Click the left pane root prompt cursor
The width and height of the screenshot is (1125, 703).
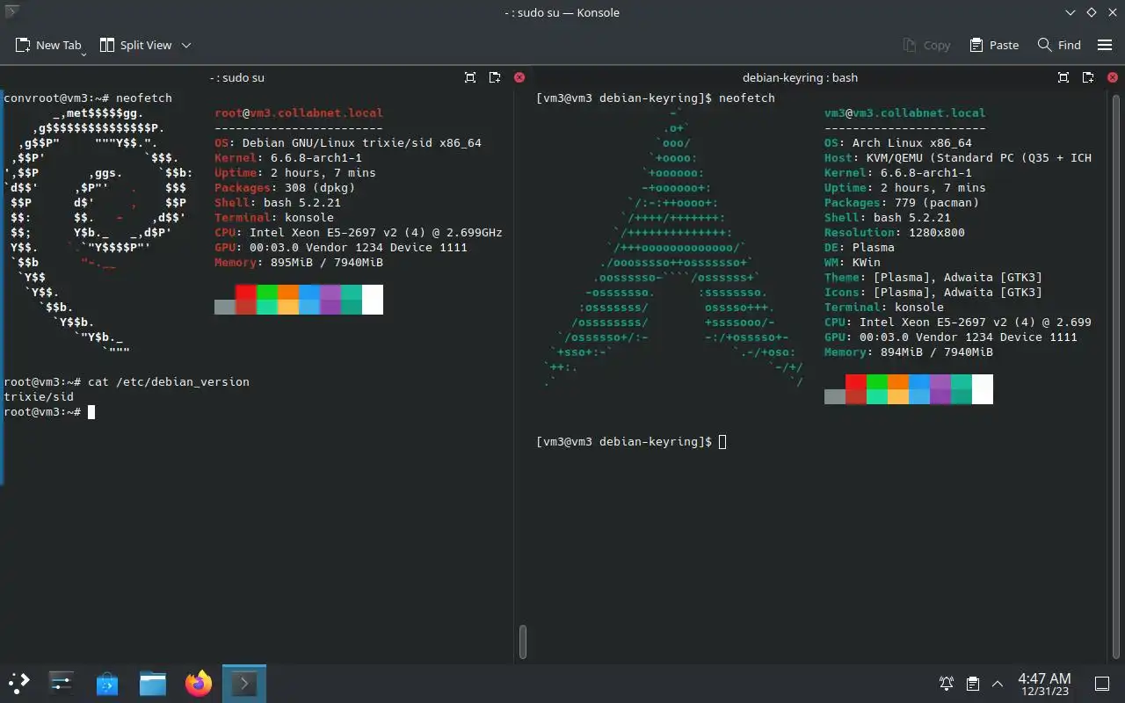91,412
